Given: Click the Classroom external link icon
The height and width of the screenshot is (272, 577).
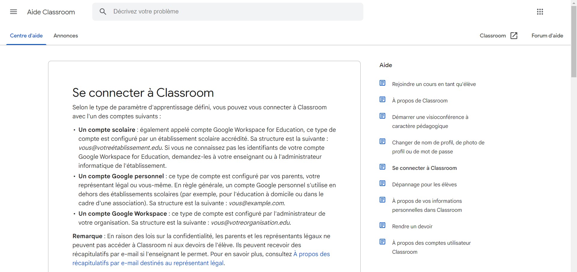Looking at the screenshot, I should click(x=514, y=36).
